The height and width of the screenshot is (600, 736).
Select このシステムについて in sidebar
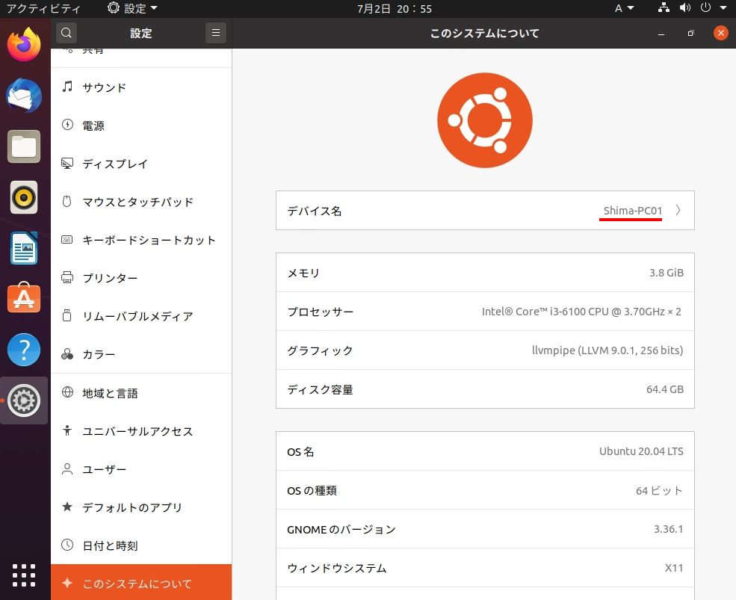point(141,583)
